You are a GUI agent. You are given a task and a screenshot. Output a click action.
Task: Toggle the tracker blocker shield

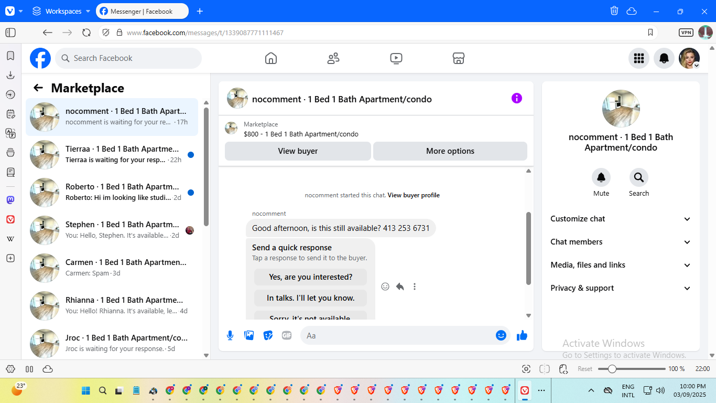pyautogui.click(x=106, y=33)
